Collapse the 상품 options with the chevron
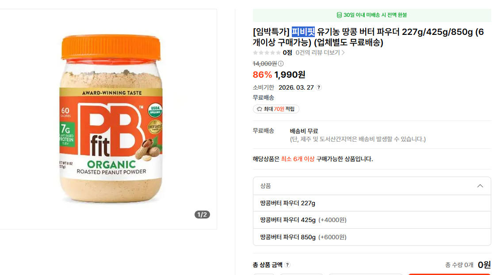The width and height of the screenshot is (497, 275). [x=480, y=186]
